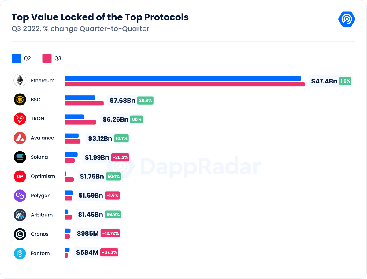The width and height of the screenshot is (367, 279).
Task: Click the Ethereum logo icon
Action: click(20, 80)
